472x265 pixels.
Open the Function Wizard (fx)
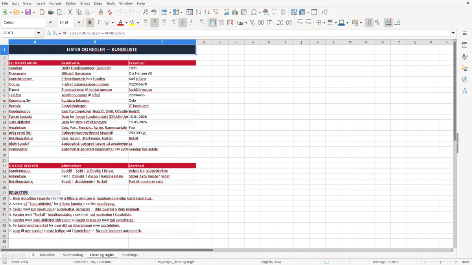[x=49, y=33]
